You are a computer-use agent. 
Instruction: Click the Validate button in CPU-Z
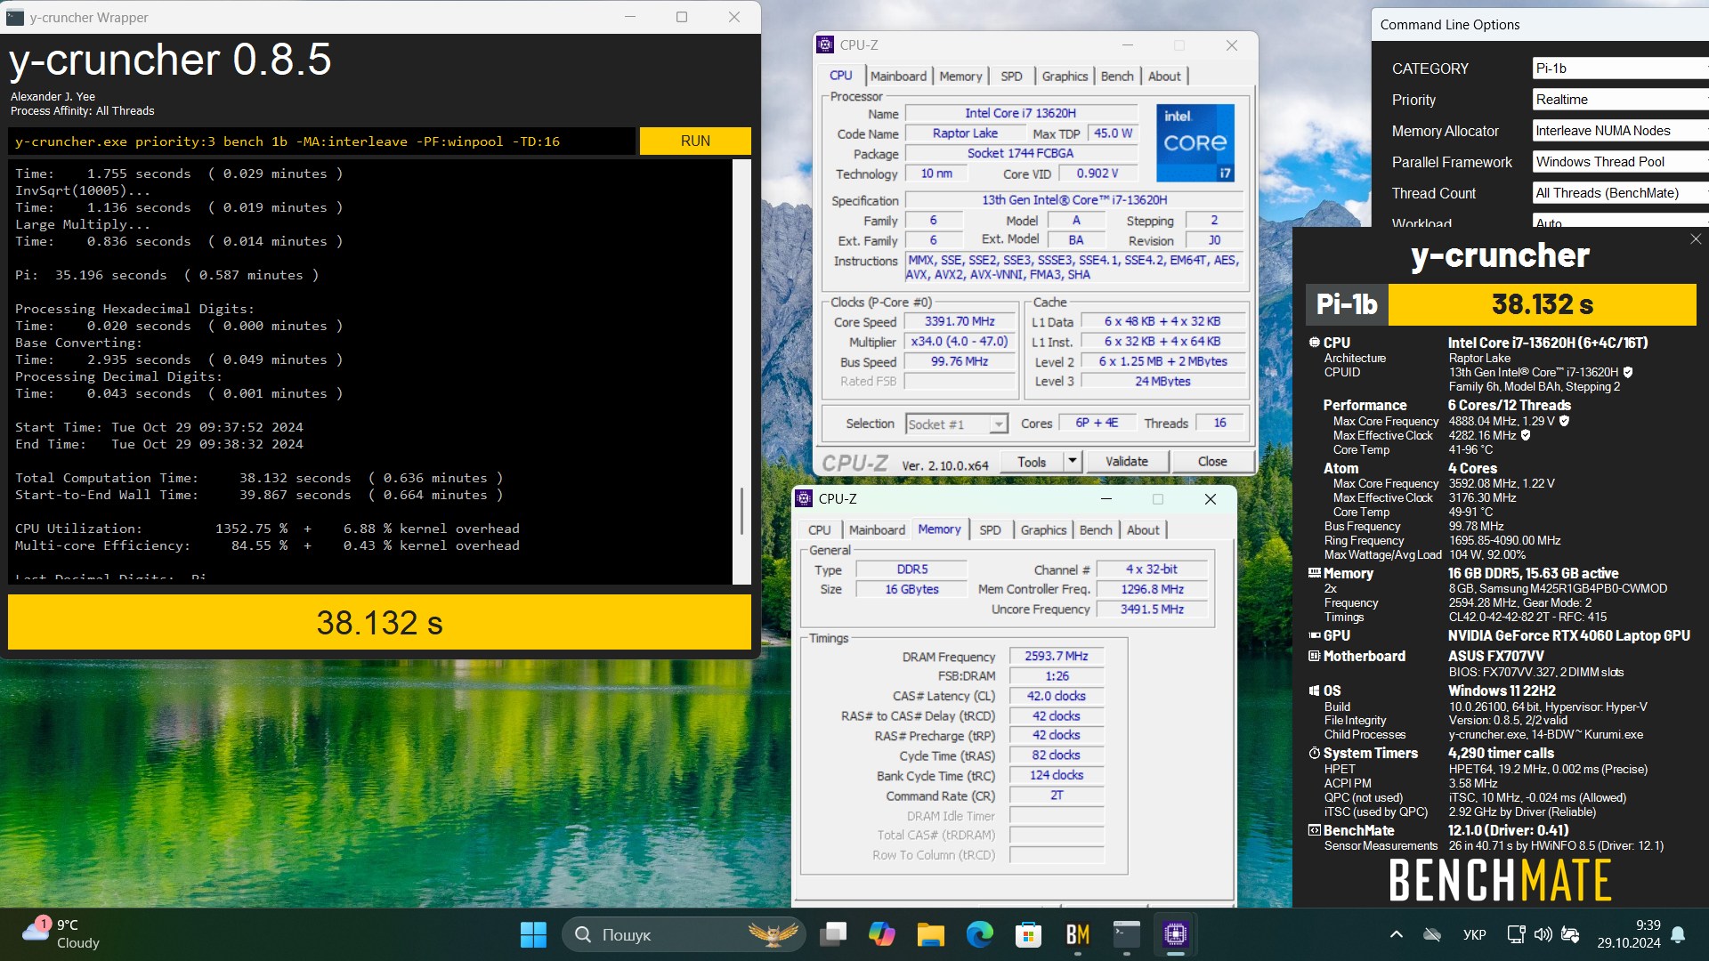1126,462
